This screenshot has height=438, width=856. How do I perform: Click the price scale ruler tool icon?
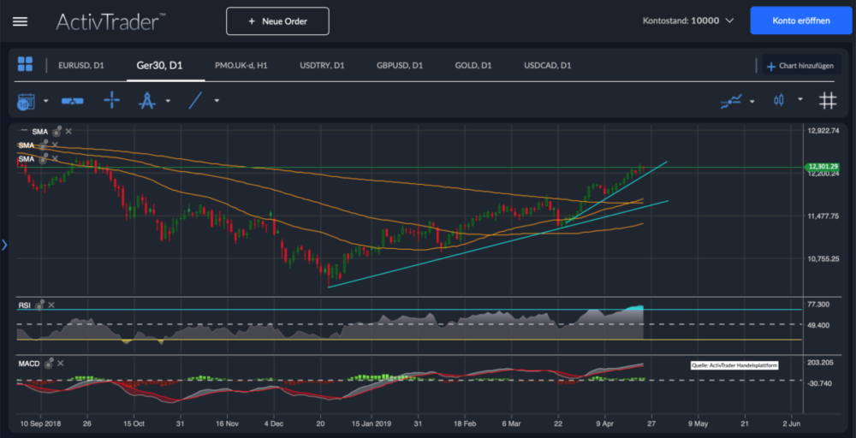click(x=72, y=101)
